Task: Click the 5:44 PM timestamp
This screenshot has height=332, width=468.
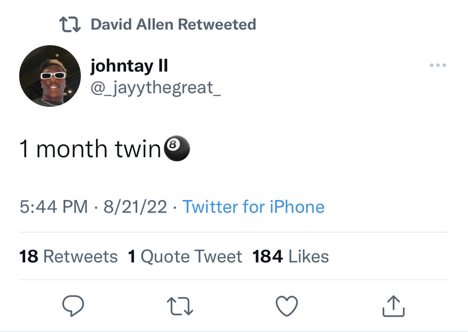Action: pyautogui.click(x=53, y=207)
